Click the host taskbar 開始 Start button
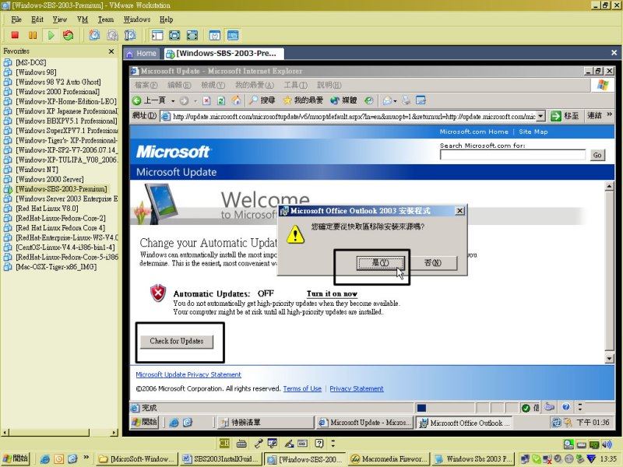 16,458
